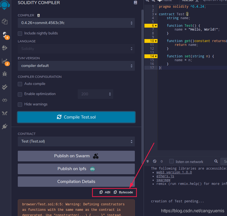This screenshot has height=216, width=227.
Task: Open the CONTRACT selection dropdown
Action: (76, 141)
